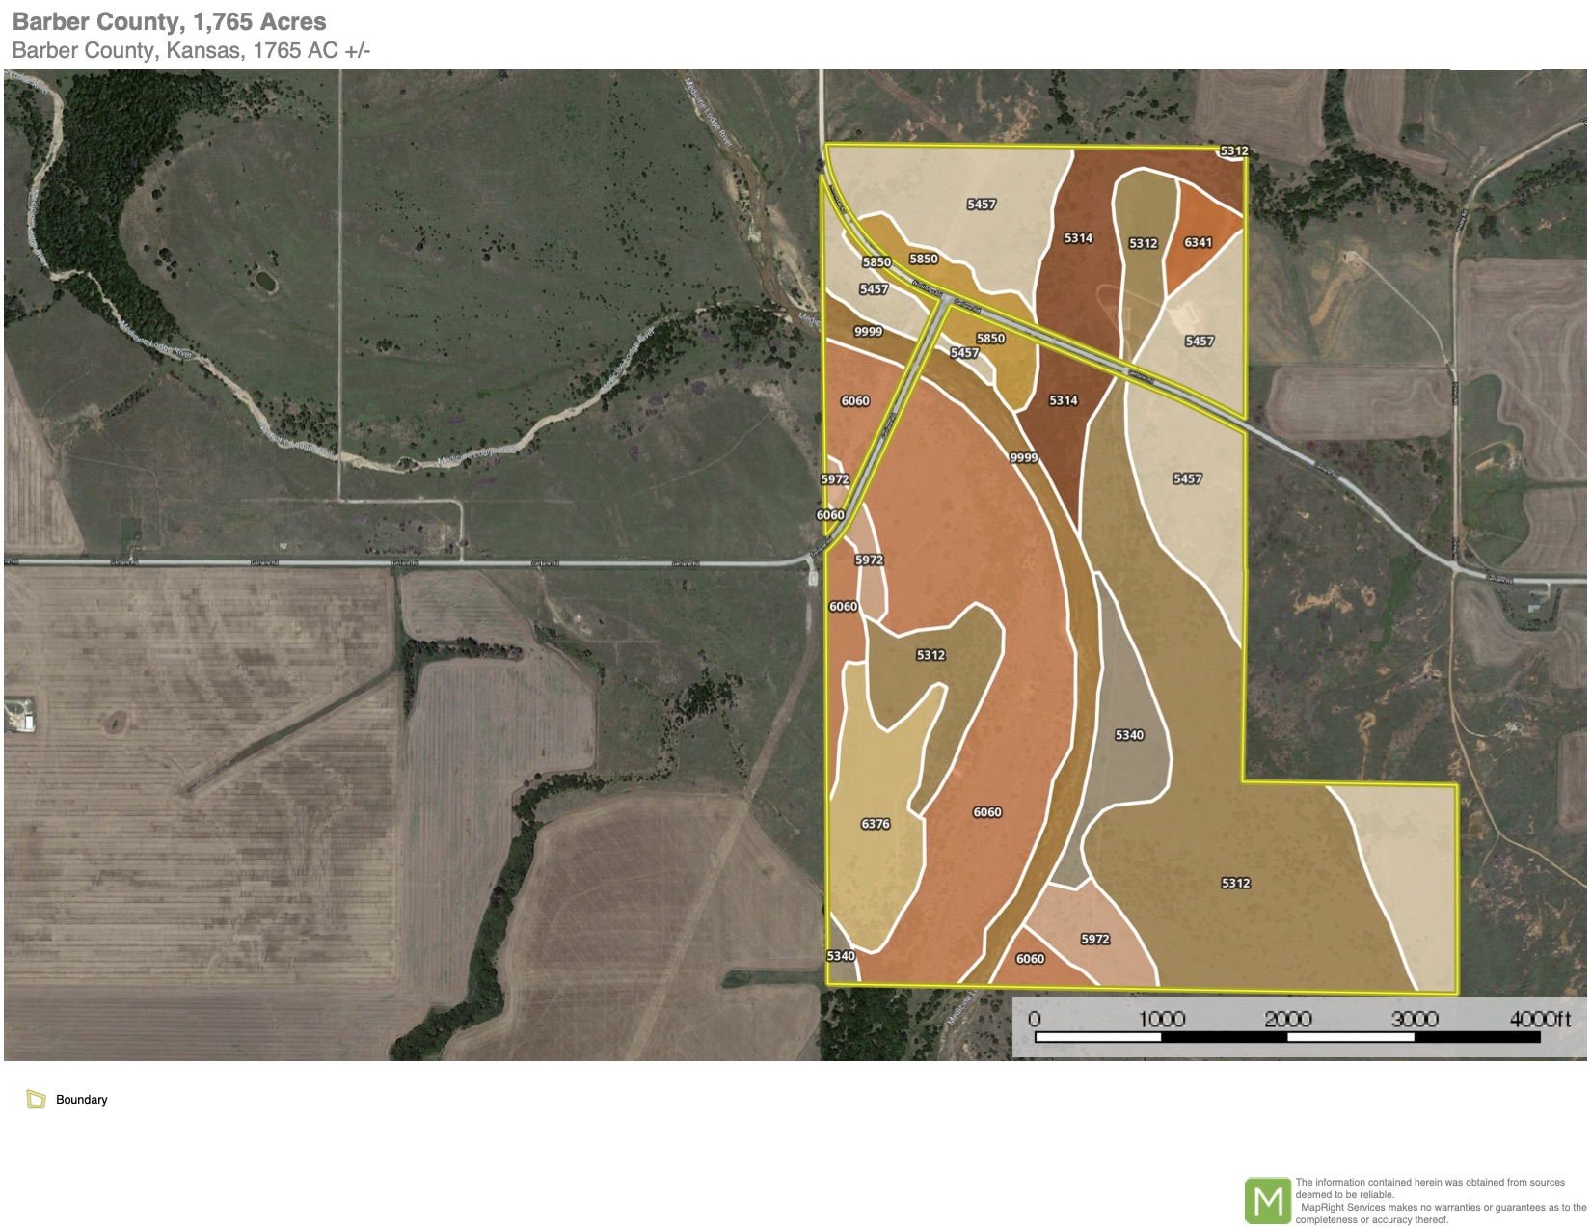Viewport: 1591px width, 1230px height.
Task: Select soil label 6341 in orange zone
Action: 1198,242
